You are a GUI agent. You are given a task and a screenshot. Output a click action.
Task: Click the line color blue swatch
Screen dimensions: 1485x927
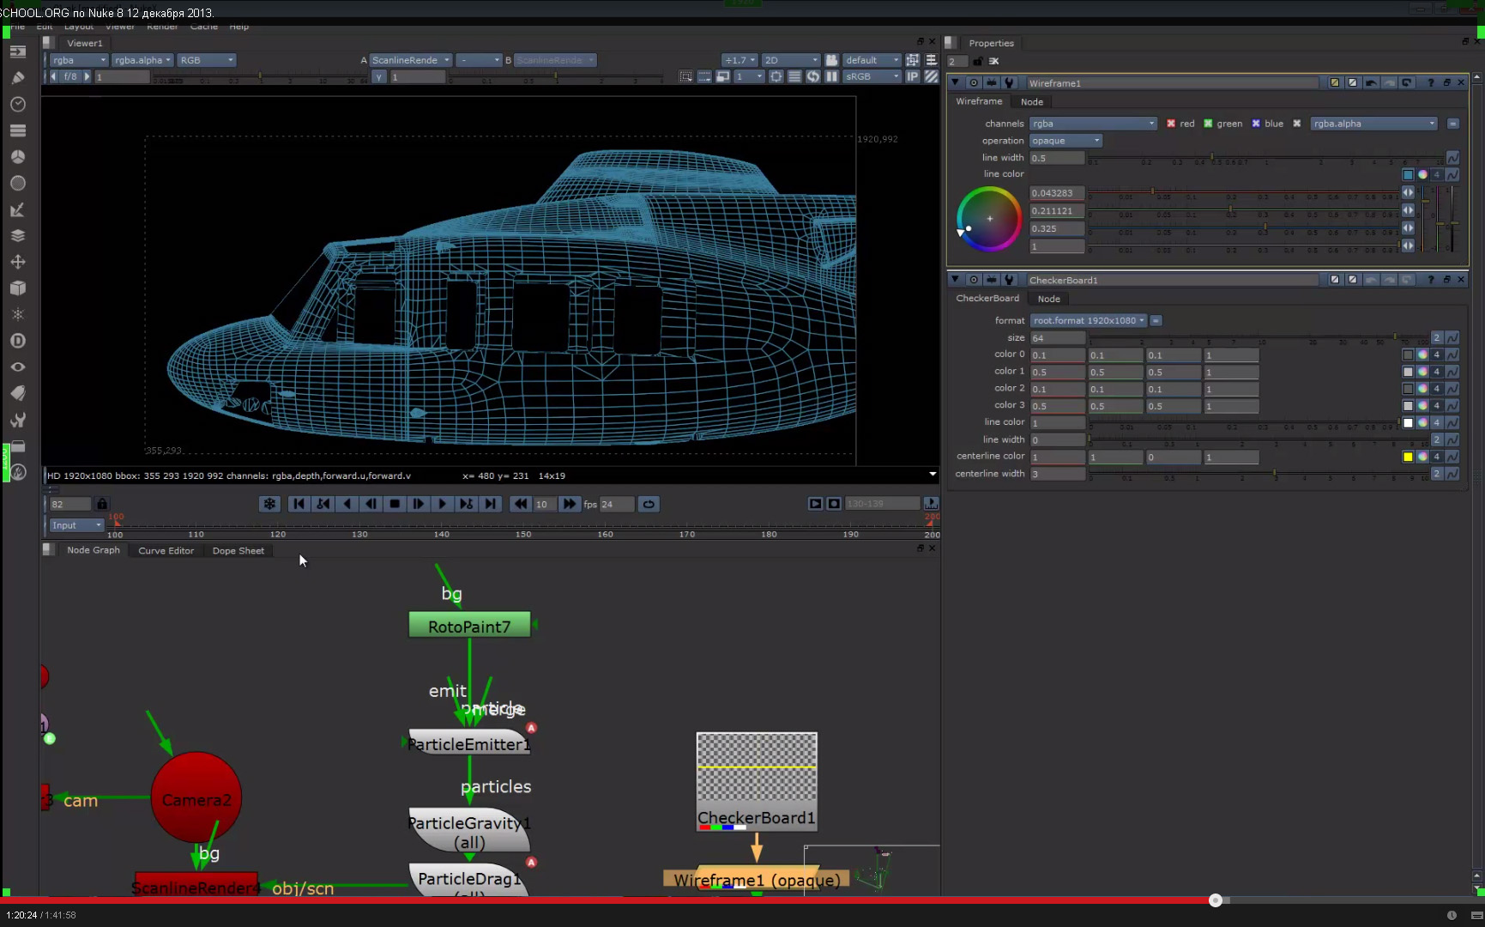[x=1408, y=174]
